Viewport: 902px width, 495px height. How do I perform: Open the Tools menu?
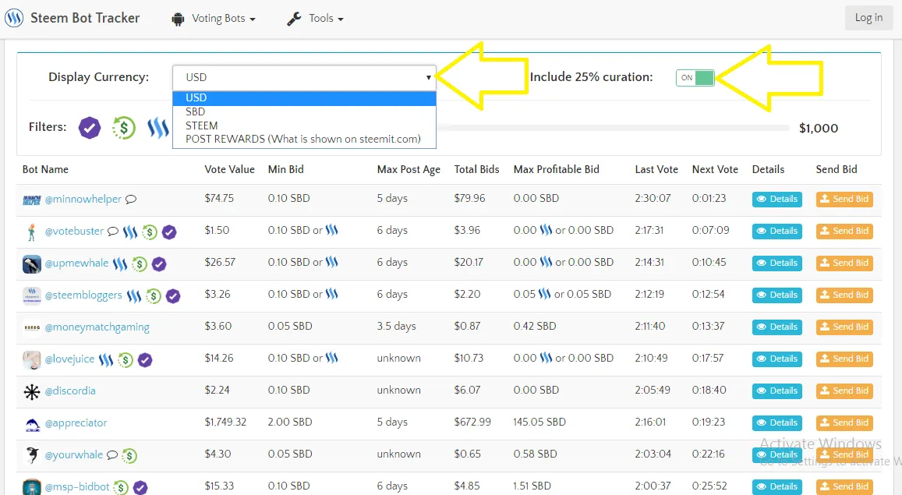coord(315,19)
